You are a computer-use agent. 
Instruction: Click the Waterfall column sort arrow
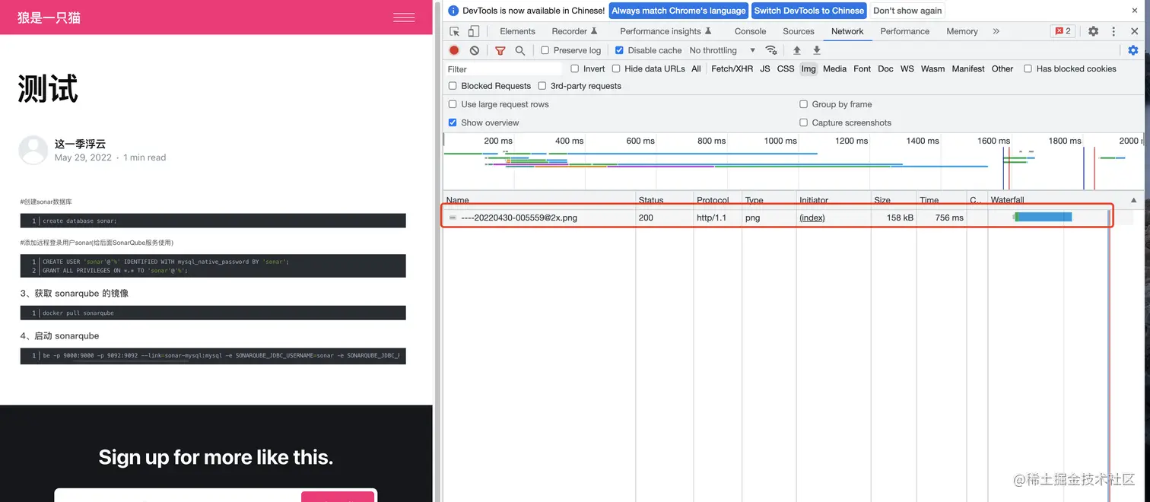tap(1134, 200)
